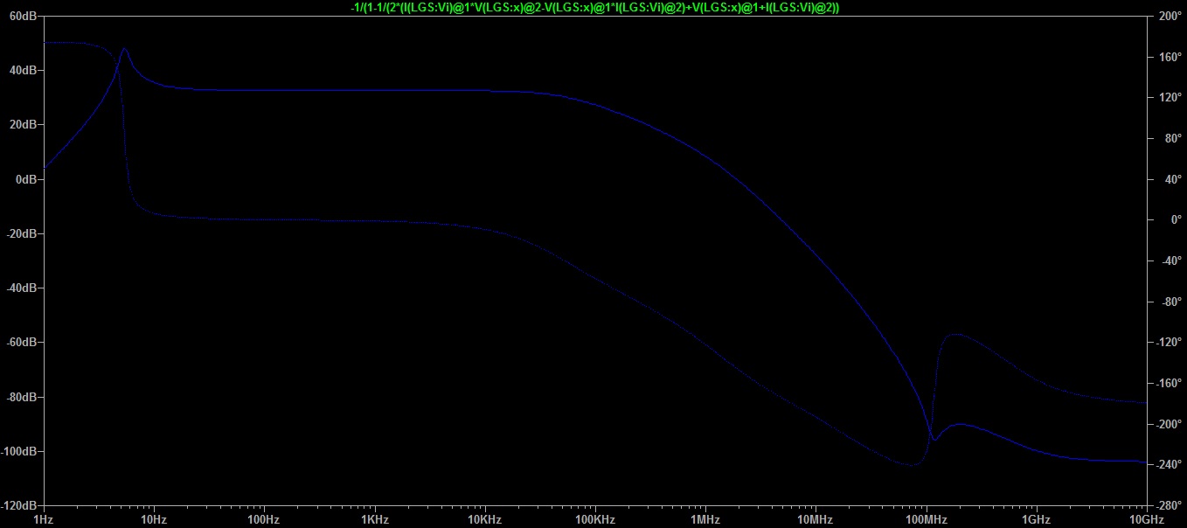Image resolution: width=1187 pixels, height=528 pixels.
Task: Click the -200° phase axis label
Action: click(x=1169, y=424)
